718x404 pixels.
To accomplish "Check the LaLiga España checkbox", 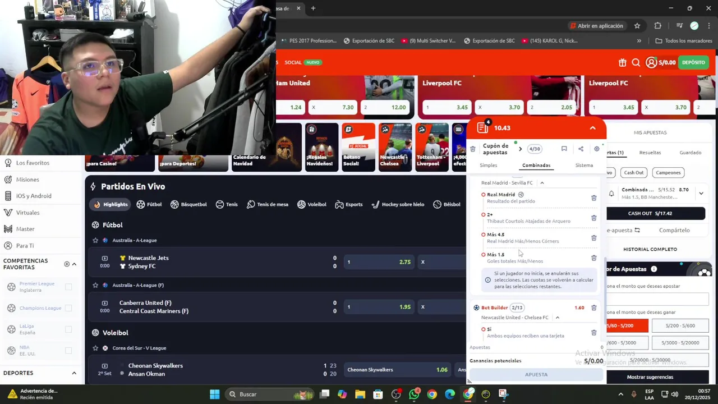I will (x=68, y=329).
